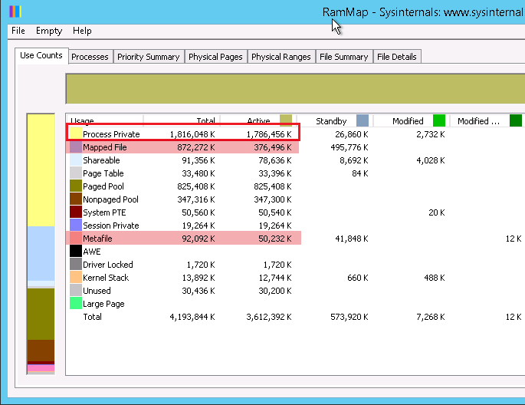
Task: Click the Total row label
Action: (92, 317)
